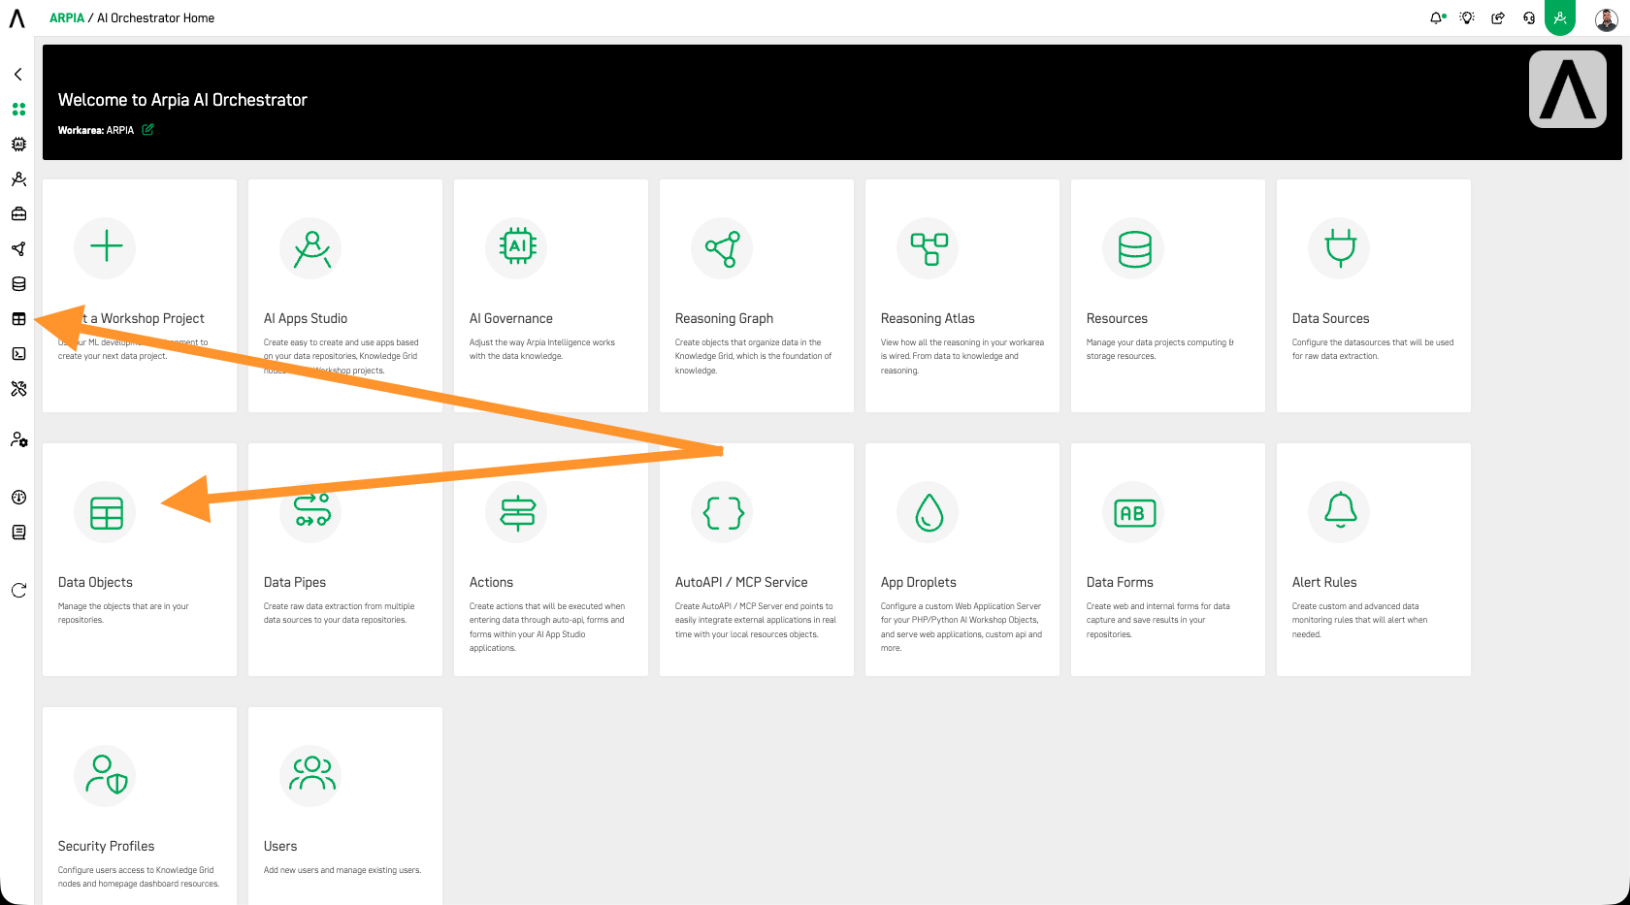Click 'Workarea: ARPIA' label in banner
This screenshot has height=905, width=1630.
tap(96, 130)
